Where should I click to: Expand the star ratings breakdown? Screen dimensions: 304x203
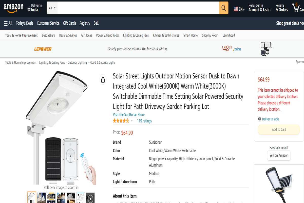tap(131, 121)
